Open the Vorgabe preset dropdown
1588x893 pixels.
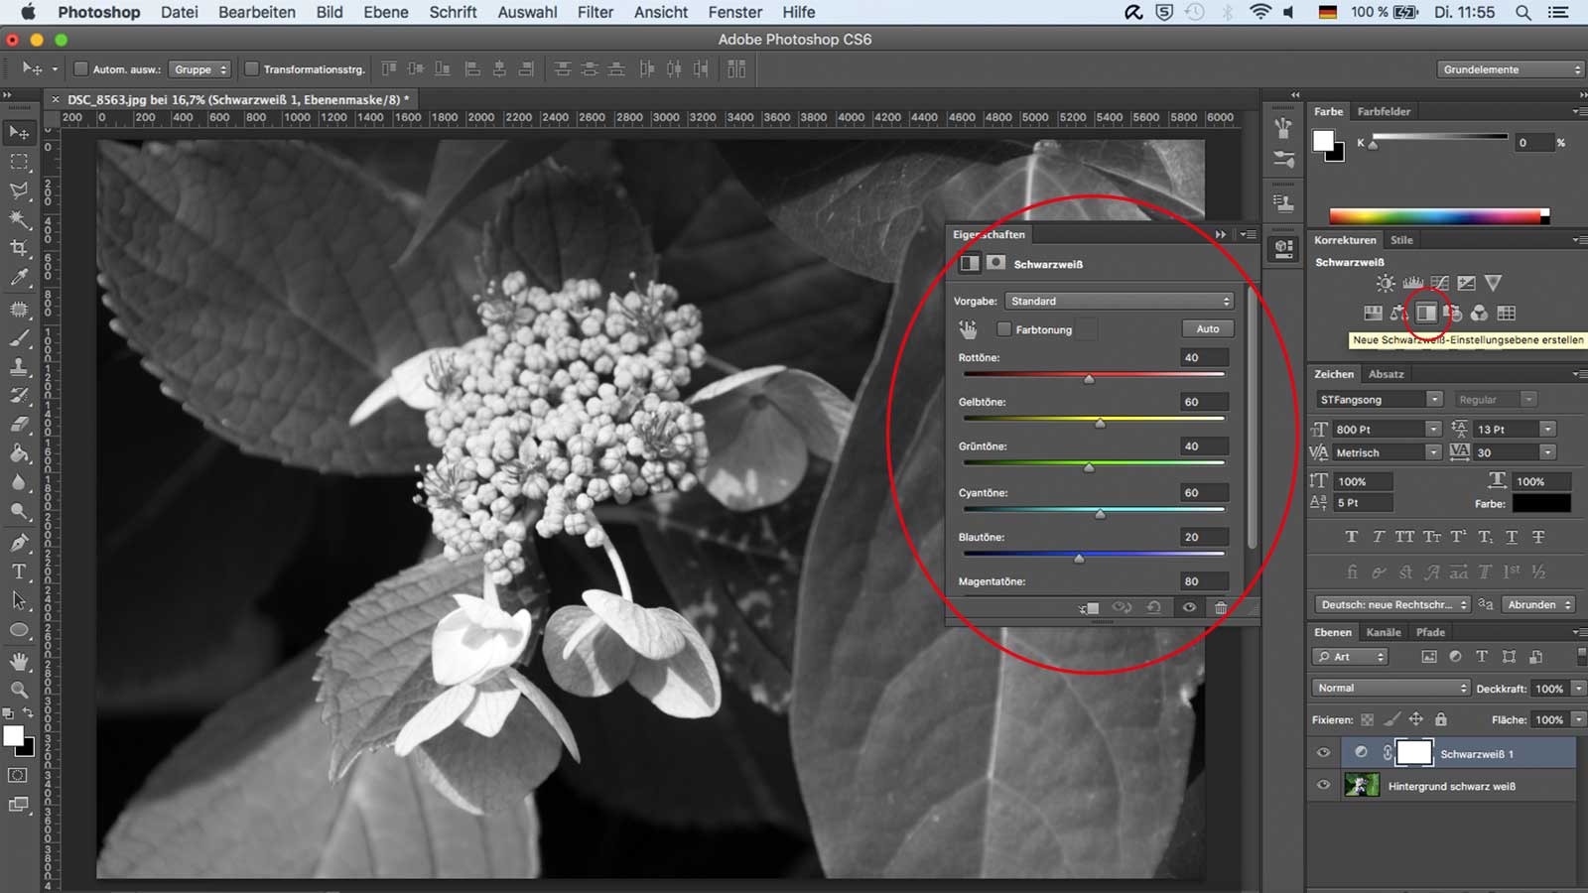(x=1119, y=301)
